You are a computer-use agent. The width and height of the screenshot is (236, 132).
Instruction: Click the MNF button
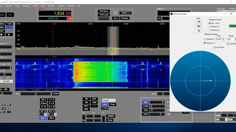point(86,109)
